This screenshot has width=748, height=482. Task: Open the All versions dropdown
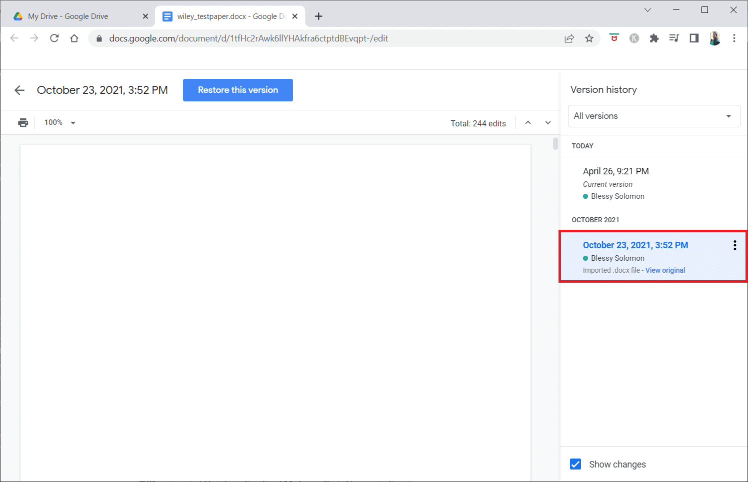pyautogui.click(x=654, y=116)
